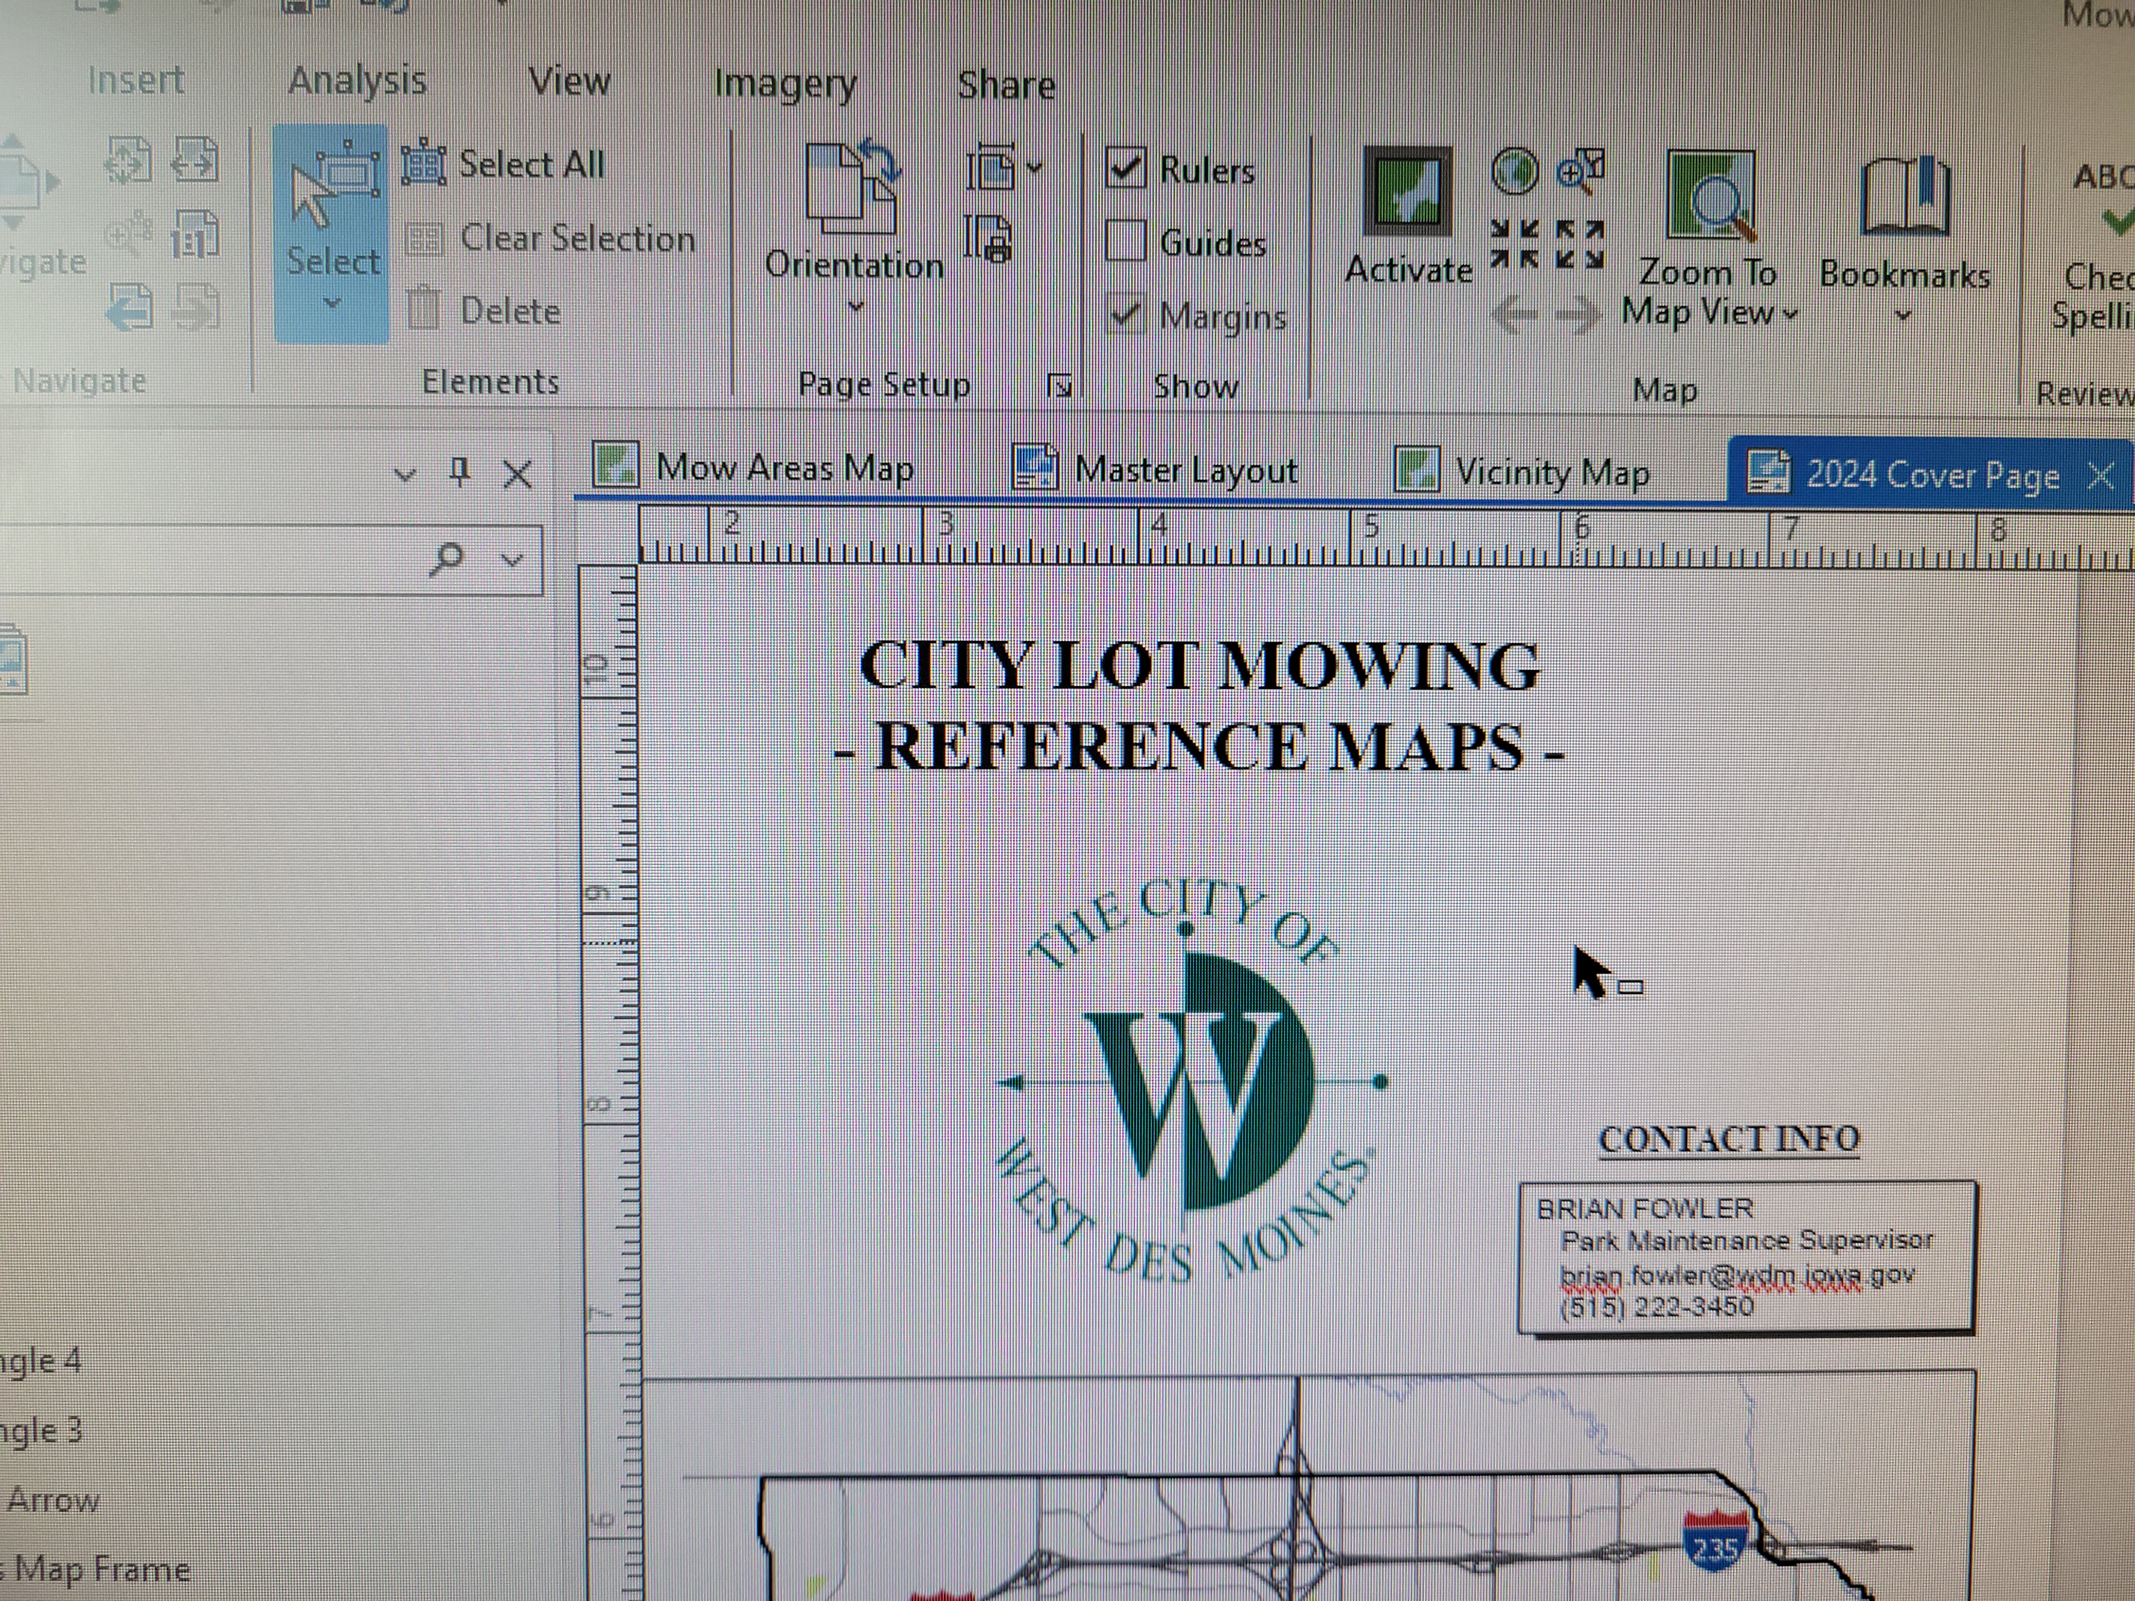Toggle the Margins checkbox

pos(1125,313)
